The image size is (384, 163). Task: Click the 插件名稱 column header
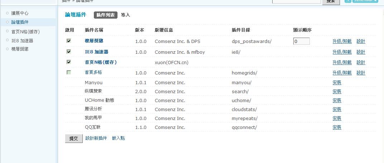coord(94,30)
